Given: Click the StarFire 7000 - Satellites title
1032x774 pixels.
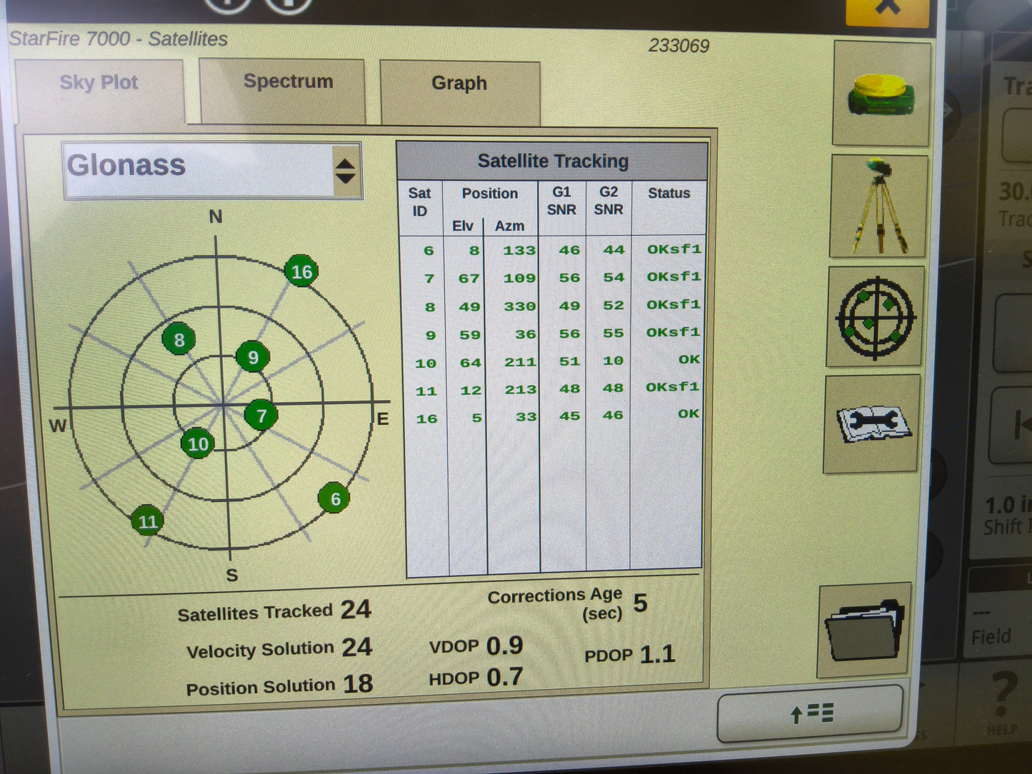Looking at the screenshot, I should [119, 39].
